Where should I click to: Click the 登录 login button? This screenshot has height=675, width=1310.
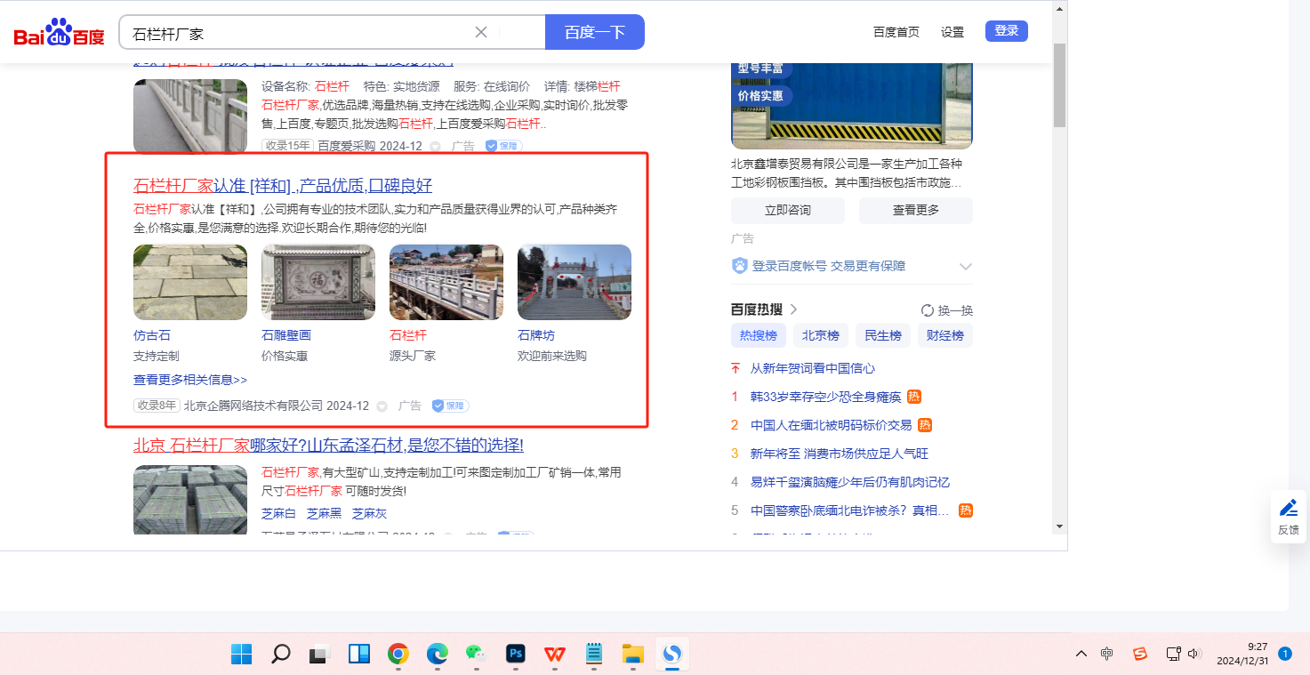(x=1006, y=31)
